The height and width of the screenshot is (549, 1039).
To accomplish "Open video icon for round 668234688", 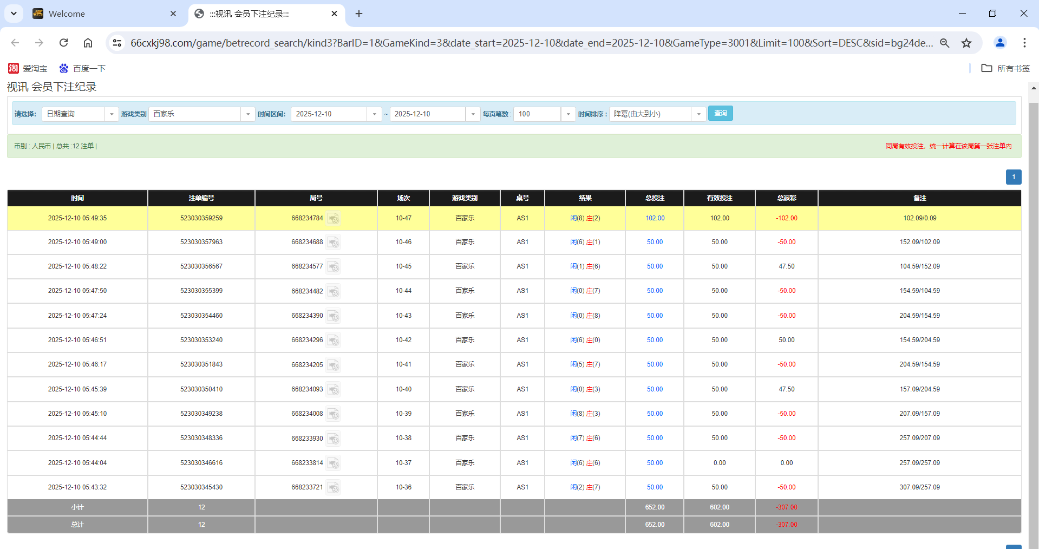I will coord(334,243).
